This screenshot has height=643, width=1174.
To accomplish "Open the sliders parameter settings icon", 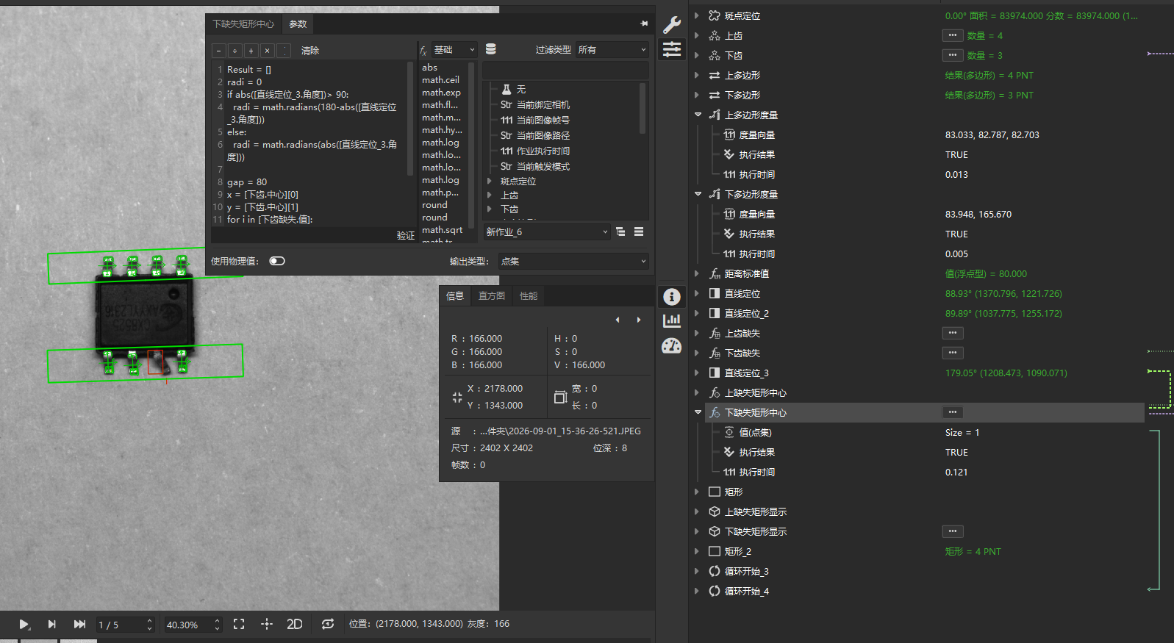I will [x=672, y=50].
